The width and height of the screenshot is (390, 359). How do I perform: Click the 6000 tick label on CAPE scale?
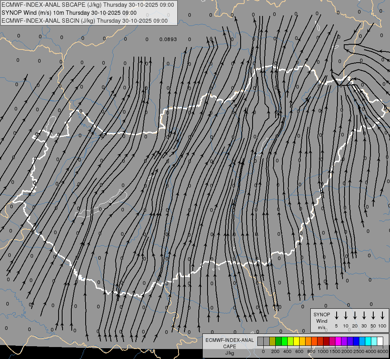pyautogui.click(x=383, y=351)
